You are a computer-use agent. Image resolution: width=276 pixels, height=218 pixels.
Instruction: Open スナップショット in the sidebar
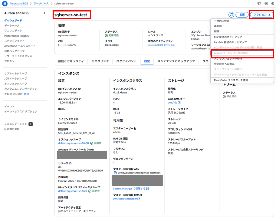(x=15, y=41)
